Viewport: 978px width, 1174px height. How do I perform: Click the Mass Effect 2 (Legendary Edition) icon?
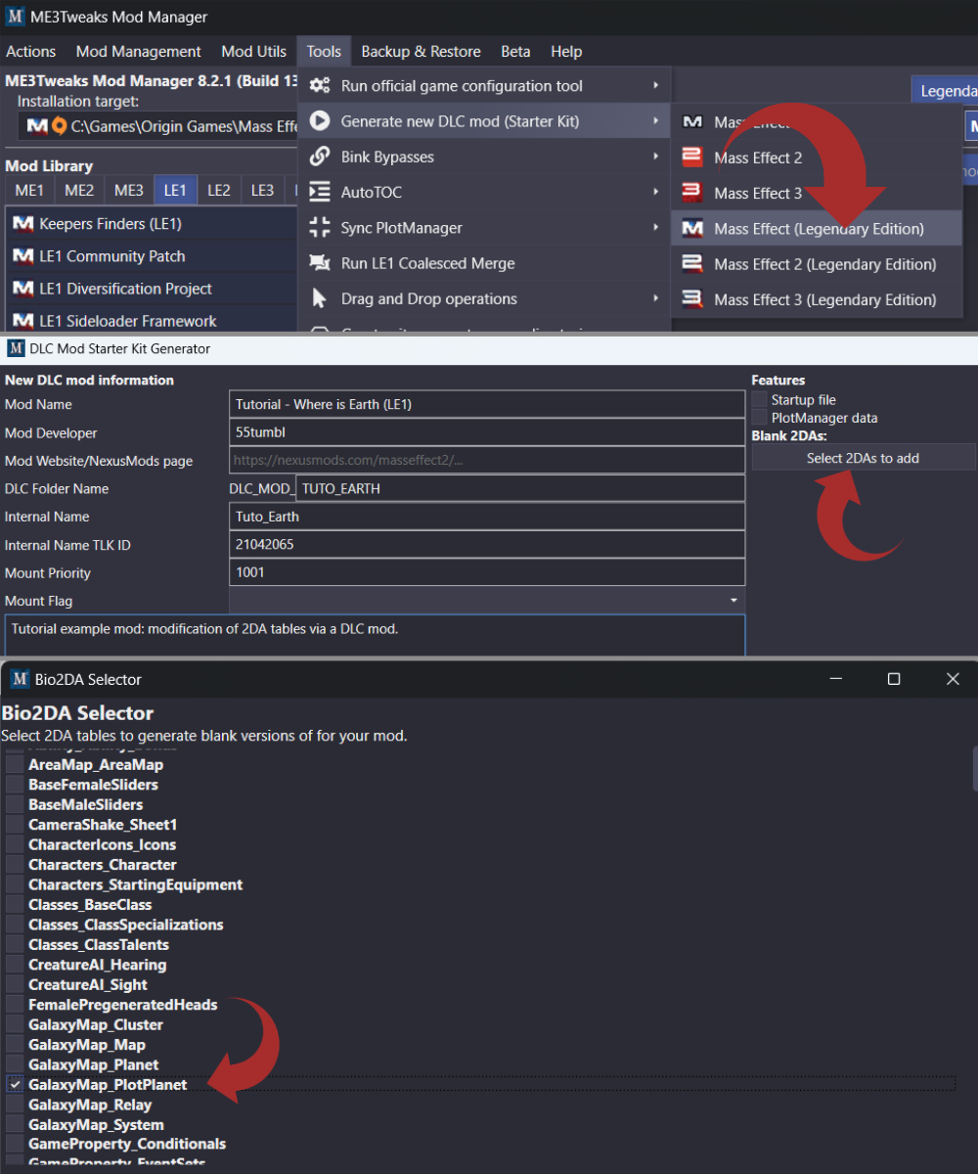point(692,264)
